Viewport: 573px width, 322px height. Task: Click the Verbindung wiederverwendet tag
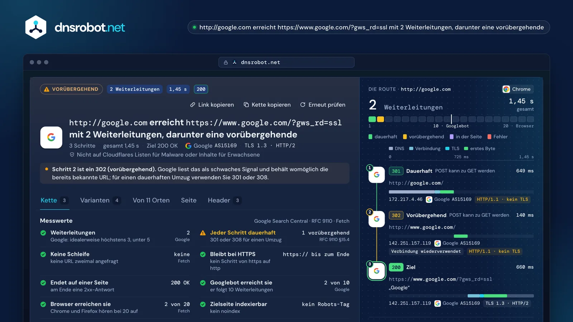(x=426, y=252)
